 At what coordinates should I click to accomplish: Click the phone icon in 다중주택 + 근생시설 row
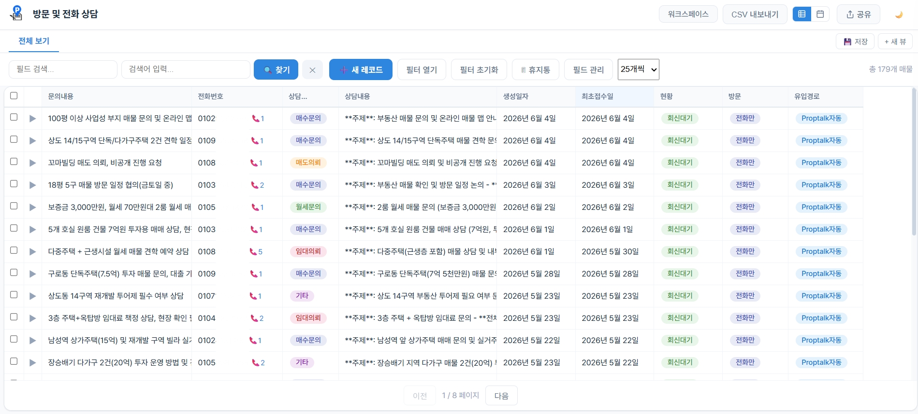click(253, 252)
